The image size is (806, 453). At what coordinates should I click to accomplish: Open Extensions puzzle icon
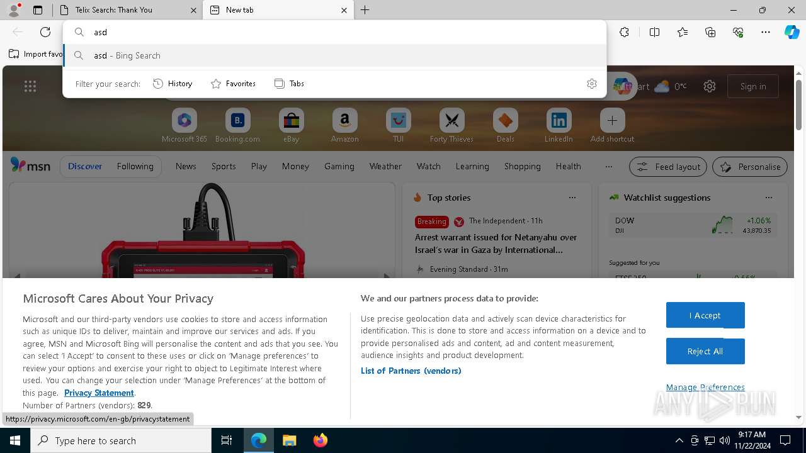point(624,32)
